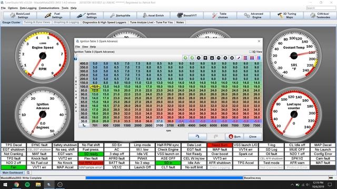Viewport: 337px width, 189px height.
Task: Select the Main Dashboard tab
Action: [x=13, y=173]
